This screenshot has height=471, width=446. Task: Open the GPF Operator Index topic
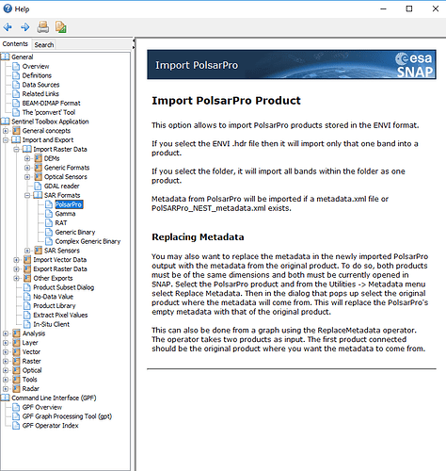coord(50,426)
